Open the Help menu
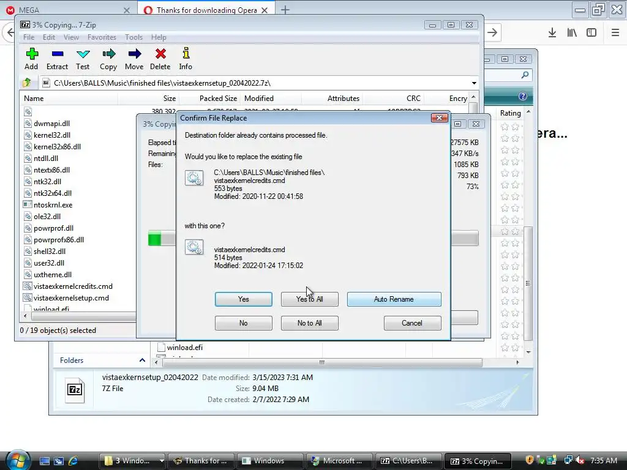This screenshot has height=470, width=627. [159, 37]
